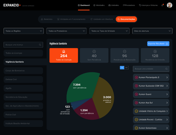This screenshot has width=176, height=135.
Task: Go to the Atividades menu item
Action: pos(99,5)
